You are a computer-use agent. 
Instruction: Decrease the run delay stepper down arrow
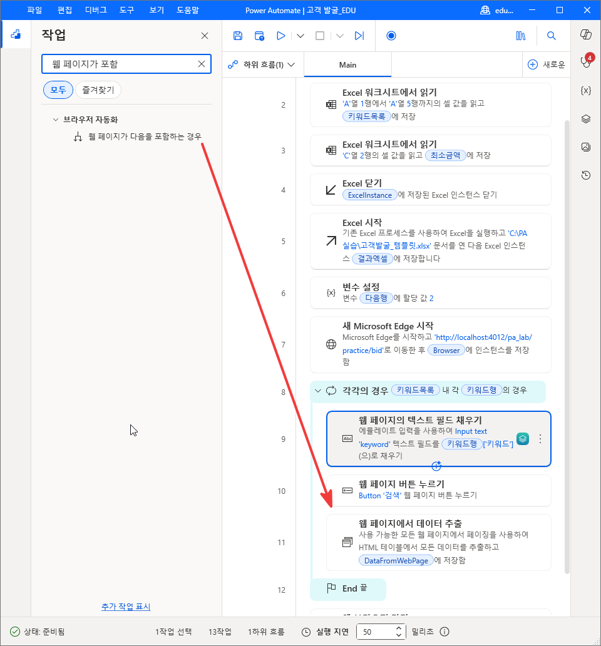[x=398, y=635]
